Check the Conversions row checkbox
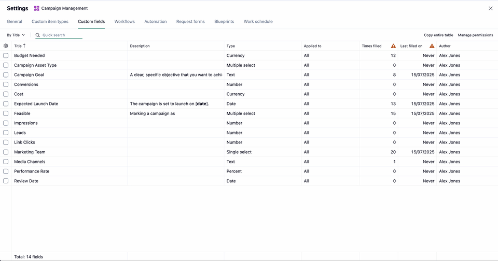This screenshot has height=261, width=498. point(6,84)
